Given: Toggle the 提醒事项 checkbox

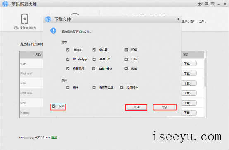Looking at the screenshot, I should [x=68, y=69].
